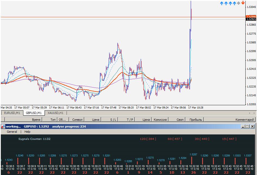This screenshot has height=175, width=260.
Task: Click the 1.5263 signal price
Action: click(x=117, y=160)
